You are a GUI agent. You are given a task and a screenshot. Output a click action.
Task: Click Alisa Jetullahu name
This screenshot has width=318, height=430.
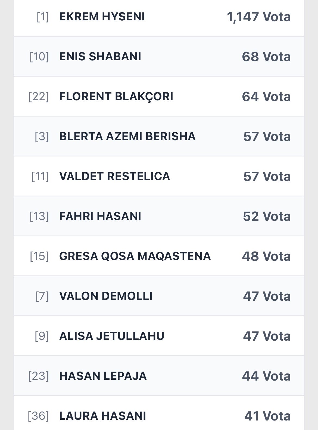(x=112, y=336)
